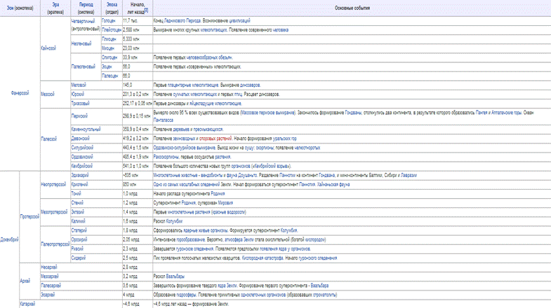Click the Плиоцен epoch link
Viewport: 551px width, 308px height.
109,39
